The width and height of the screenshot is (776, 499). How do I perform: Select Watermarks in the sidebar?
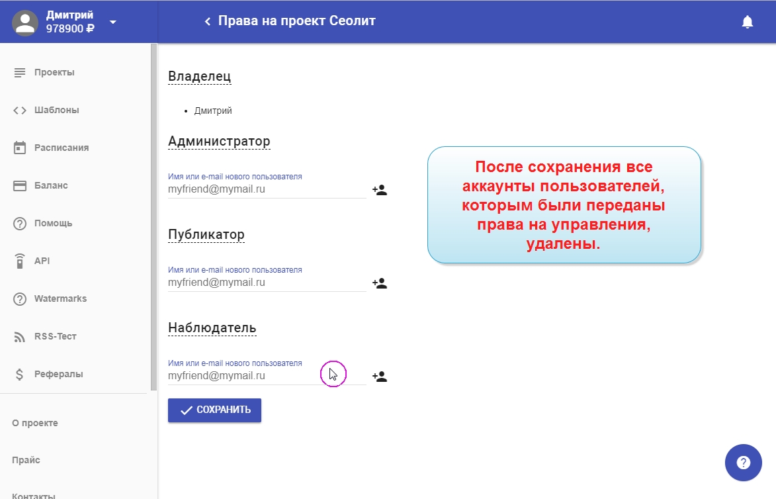tap(60, 298)
